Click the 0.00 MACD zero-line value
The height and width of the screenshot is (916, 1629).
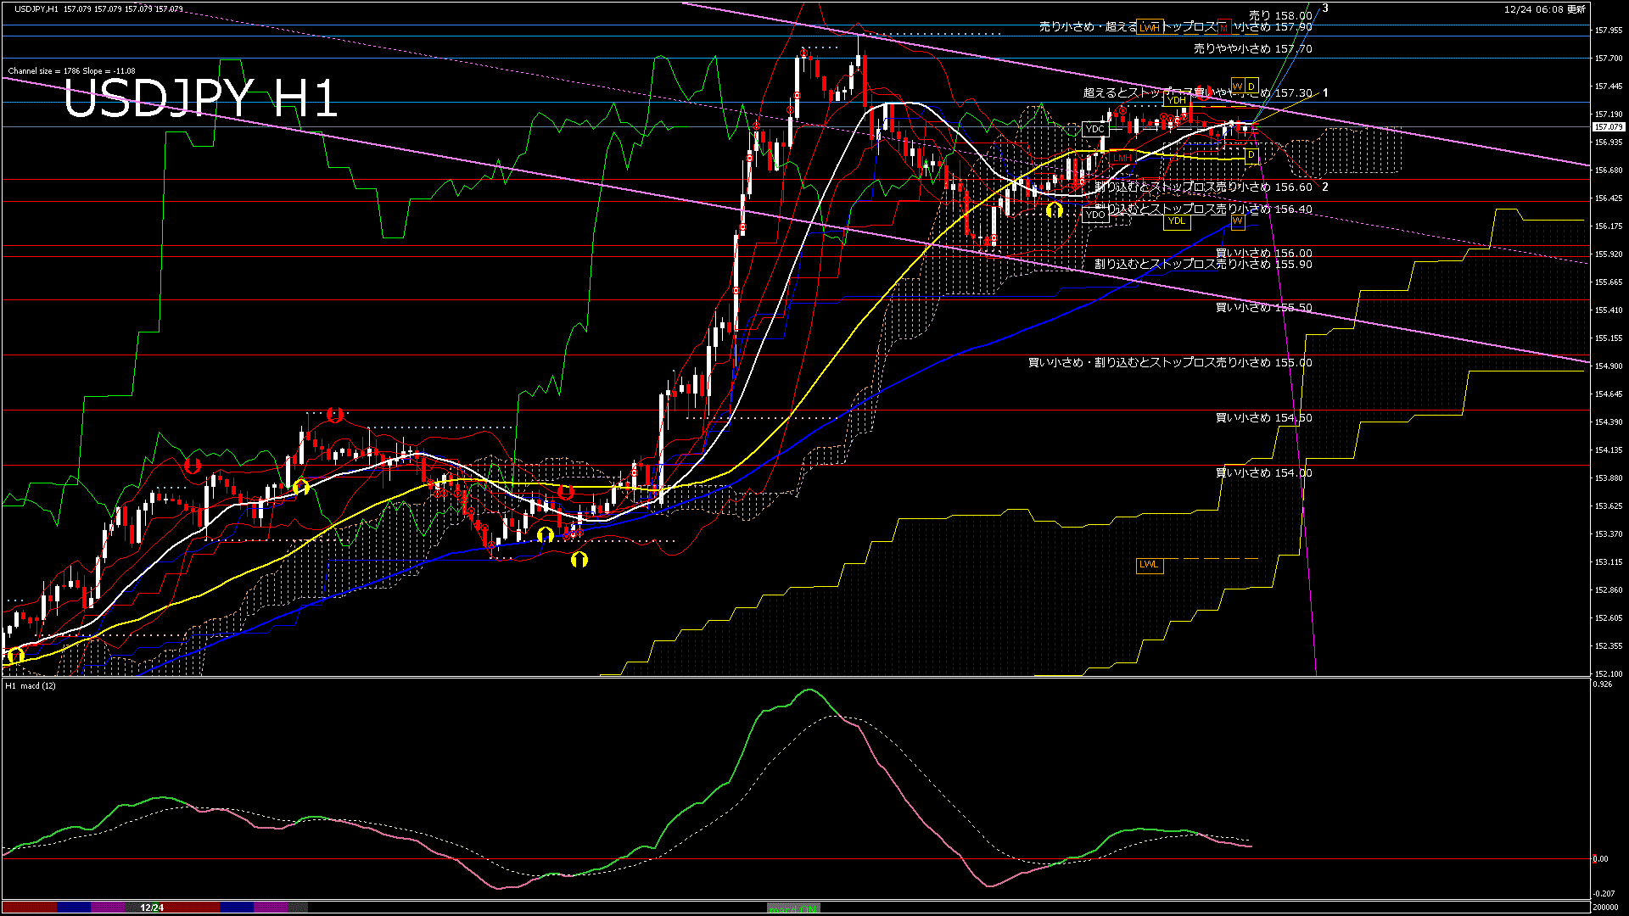[1600, 859]
